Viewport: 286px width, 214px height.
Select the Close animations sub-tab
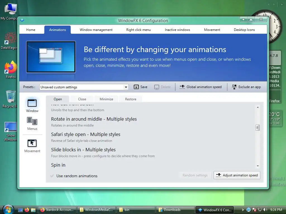[82, 99]
